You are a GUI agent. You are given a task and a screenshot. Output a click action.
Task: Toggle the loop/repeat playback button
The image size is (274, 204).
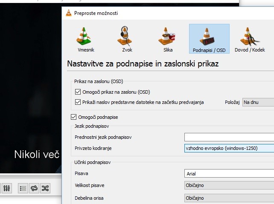(34, 188)
